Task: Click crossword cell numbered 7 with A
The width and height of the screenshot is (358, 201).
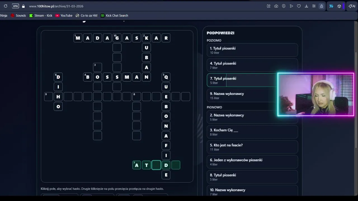Action: pyautogui.click(x=137, y=165)
